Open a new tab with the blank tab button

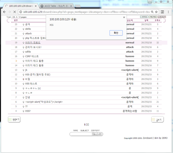pyautogui.click(x=78, y=6)
